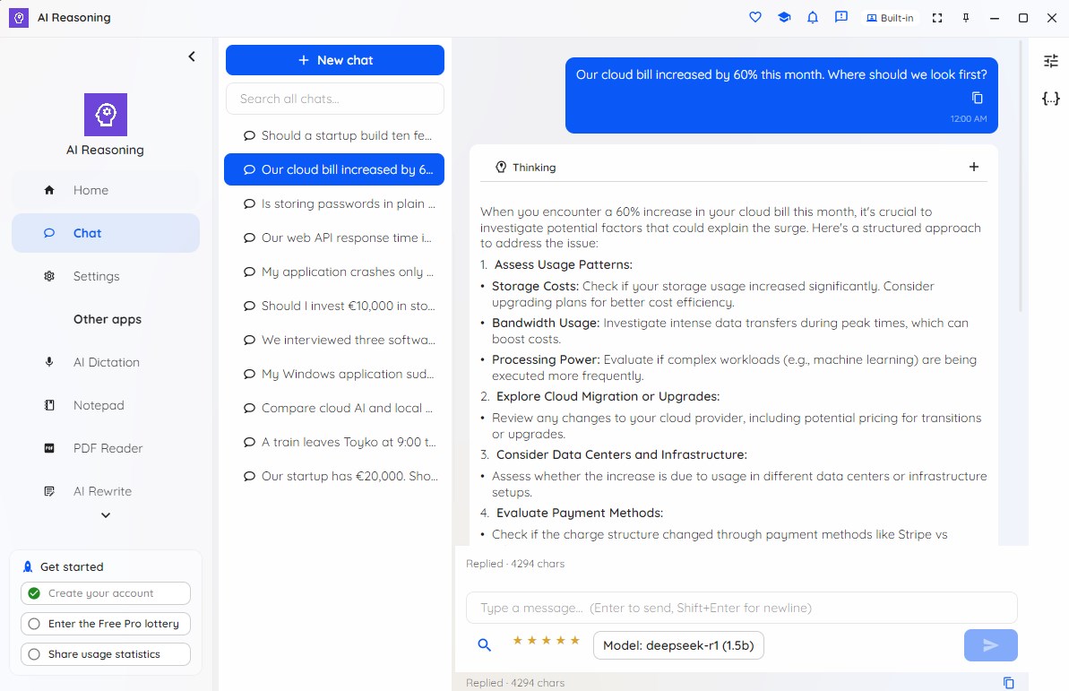
Task: Start a New chat
Action: click(x=335, y=60)
